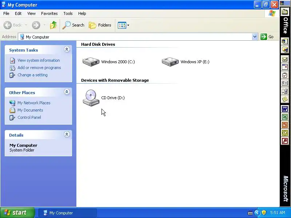Go to My Network Places
The width and height of the screenshot is (291, 218).
[34, 103]
